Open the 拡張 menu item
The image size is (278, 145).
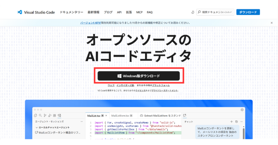coord(129,12)
